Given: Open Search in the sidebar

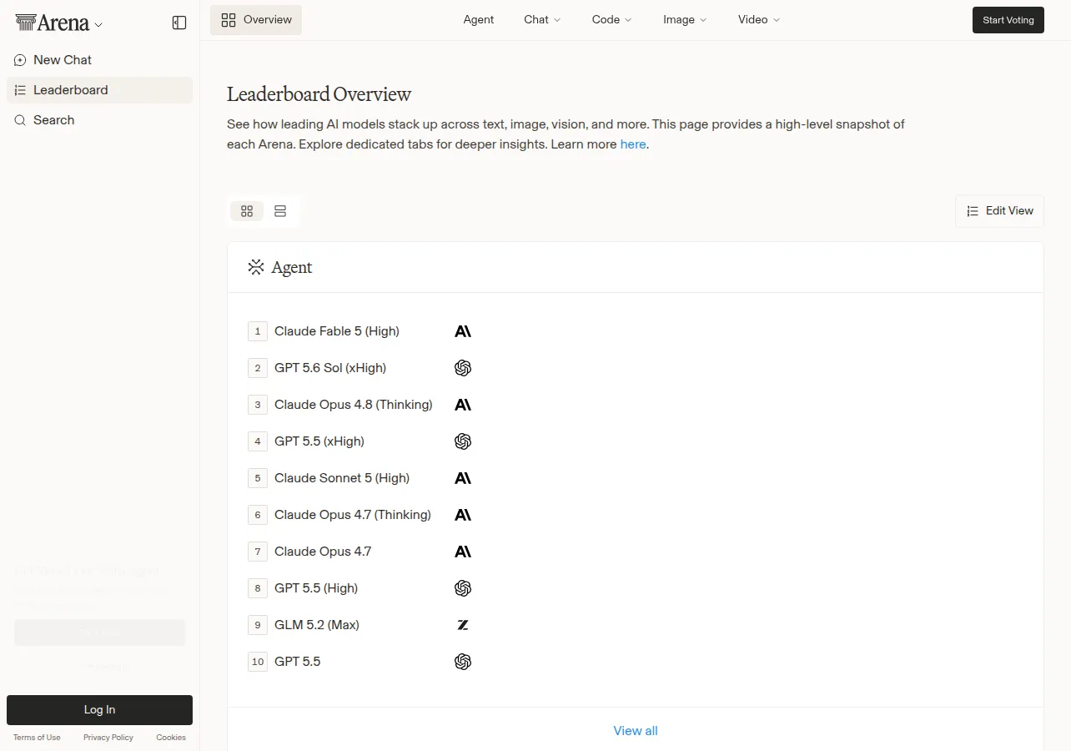Looking at the screenshot, I should click(x=99, y=120).
